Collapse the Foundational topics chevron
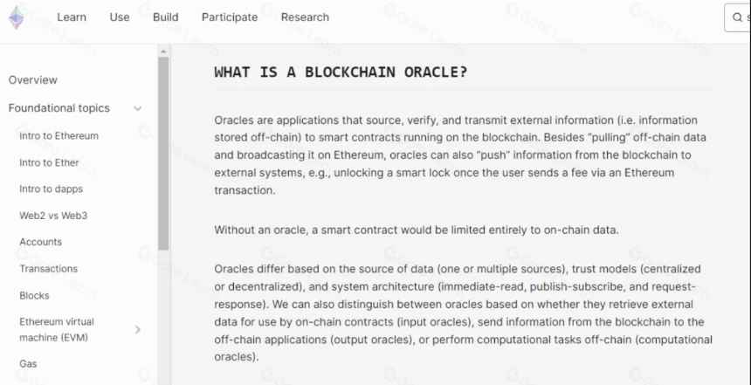Screen dimensions: 751x385 pyautogui.click(x=137, y=108)
